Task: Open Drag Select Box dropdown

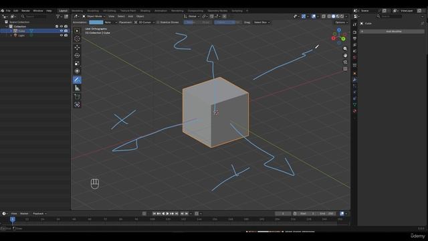Action: (261, 22)
